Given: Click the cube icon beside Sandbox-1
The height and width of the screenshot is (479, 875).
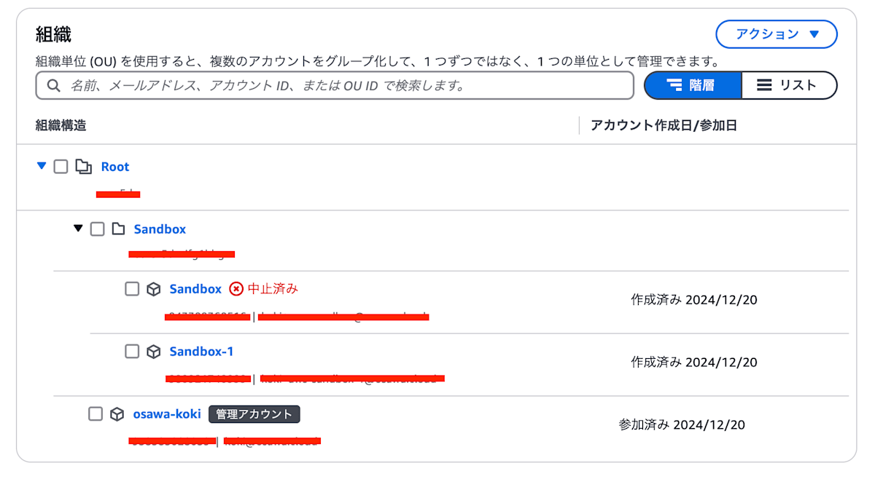Looking at the screenshot, I should click(x=153, y=352).
